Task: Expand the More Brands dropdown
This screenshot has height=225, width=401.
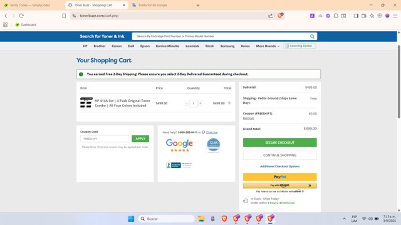Action: pos(268,46)
